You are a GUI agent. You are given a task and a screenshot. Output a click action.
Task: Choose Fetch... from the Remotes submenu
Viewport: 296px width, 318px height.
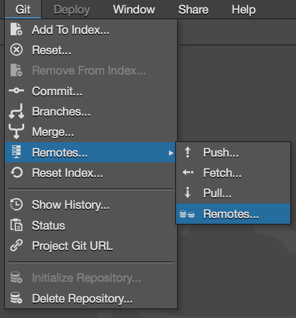[x=222, y=173]
